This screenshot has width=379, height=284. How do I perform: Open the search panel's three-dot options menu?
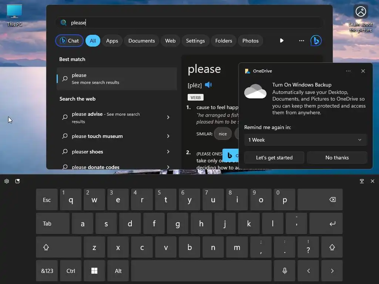point(302,41)
